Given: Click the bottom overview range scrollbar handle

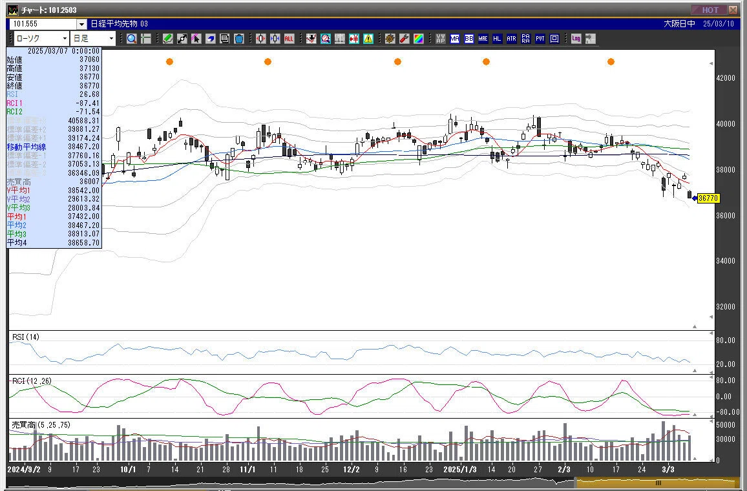Looking at the screenshot, I should [x=658, y=483].
